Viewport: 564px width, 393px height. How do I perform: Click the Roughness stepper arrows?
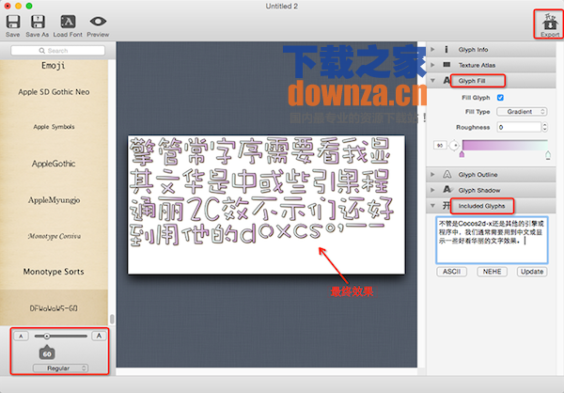coord(544,127)
